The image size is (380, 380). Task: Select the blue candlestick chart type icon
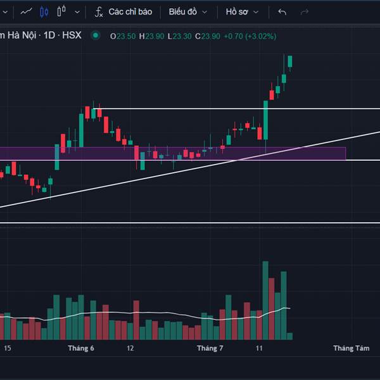coord(44,12)
